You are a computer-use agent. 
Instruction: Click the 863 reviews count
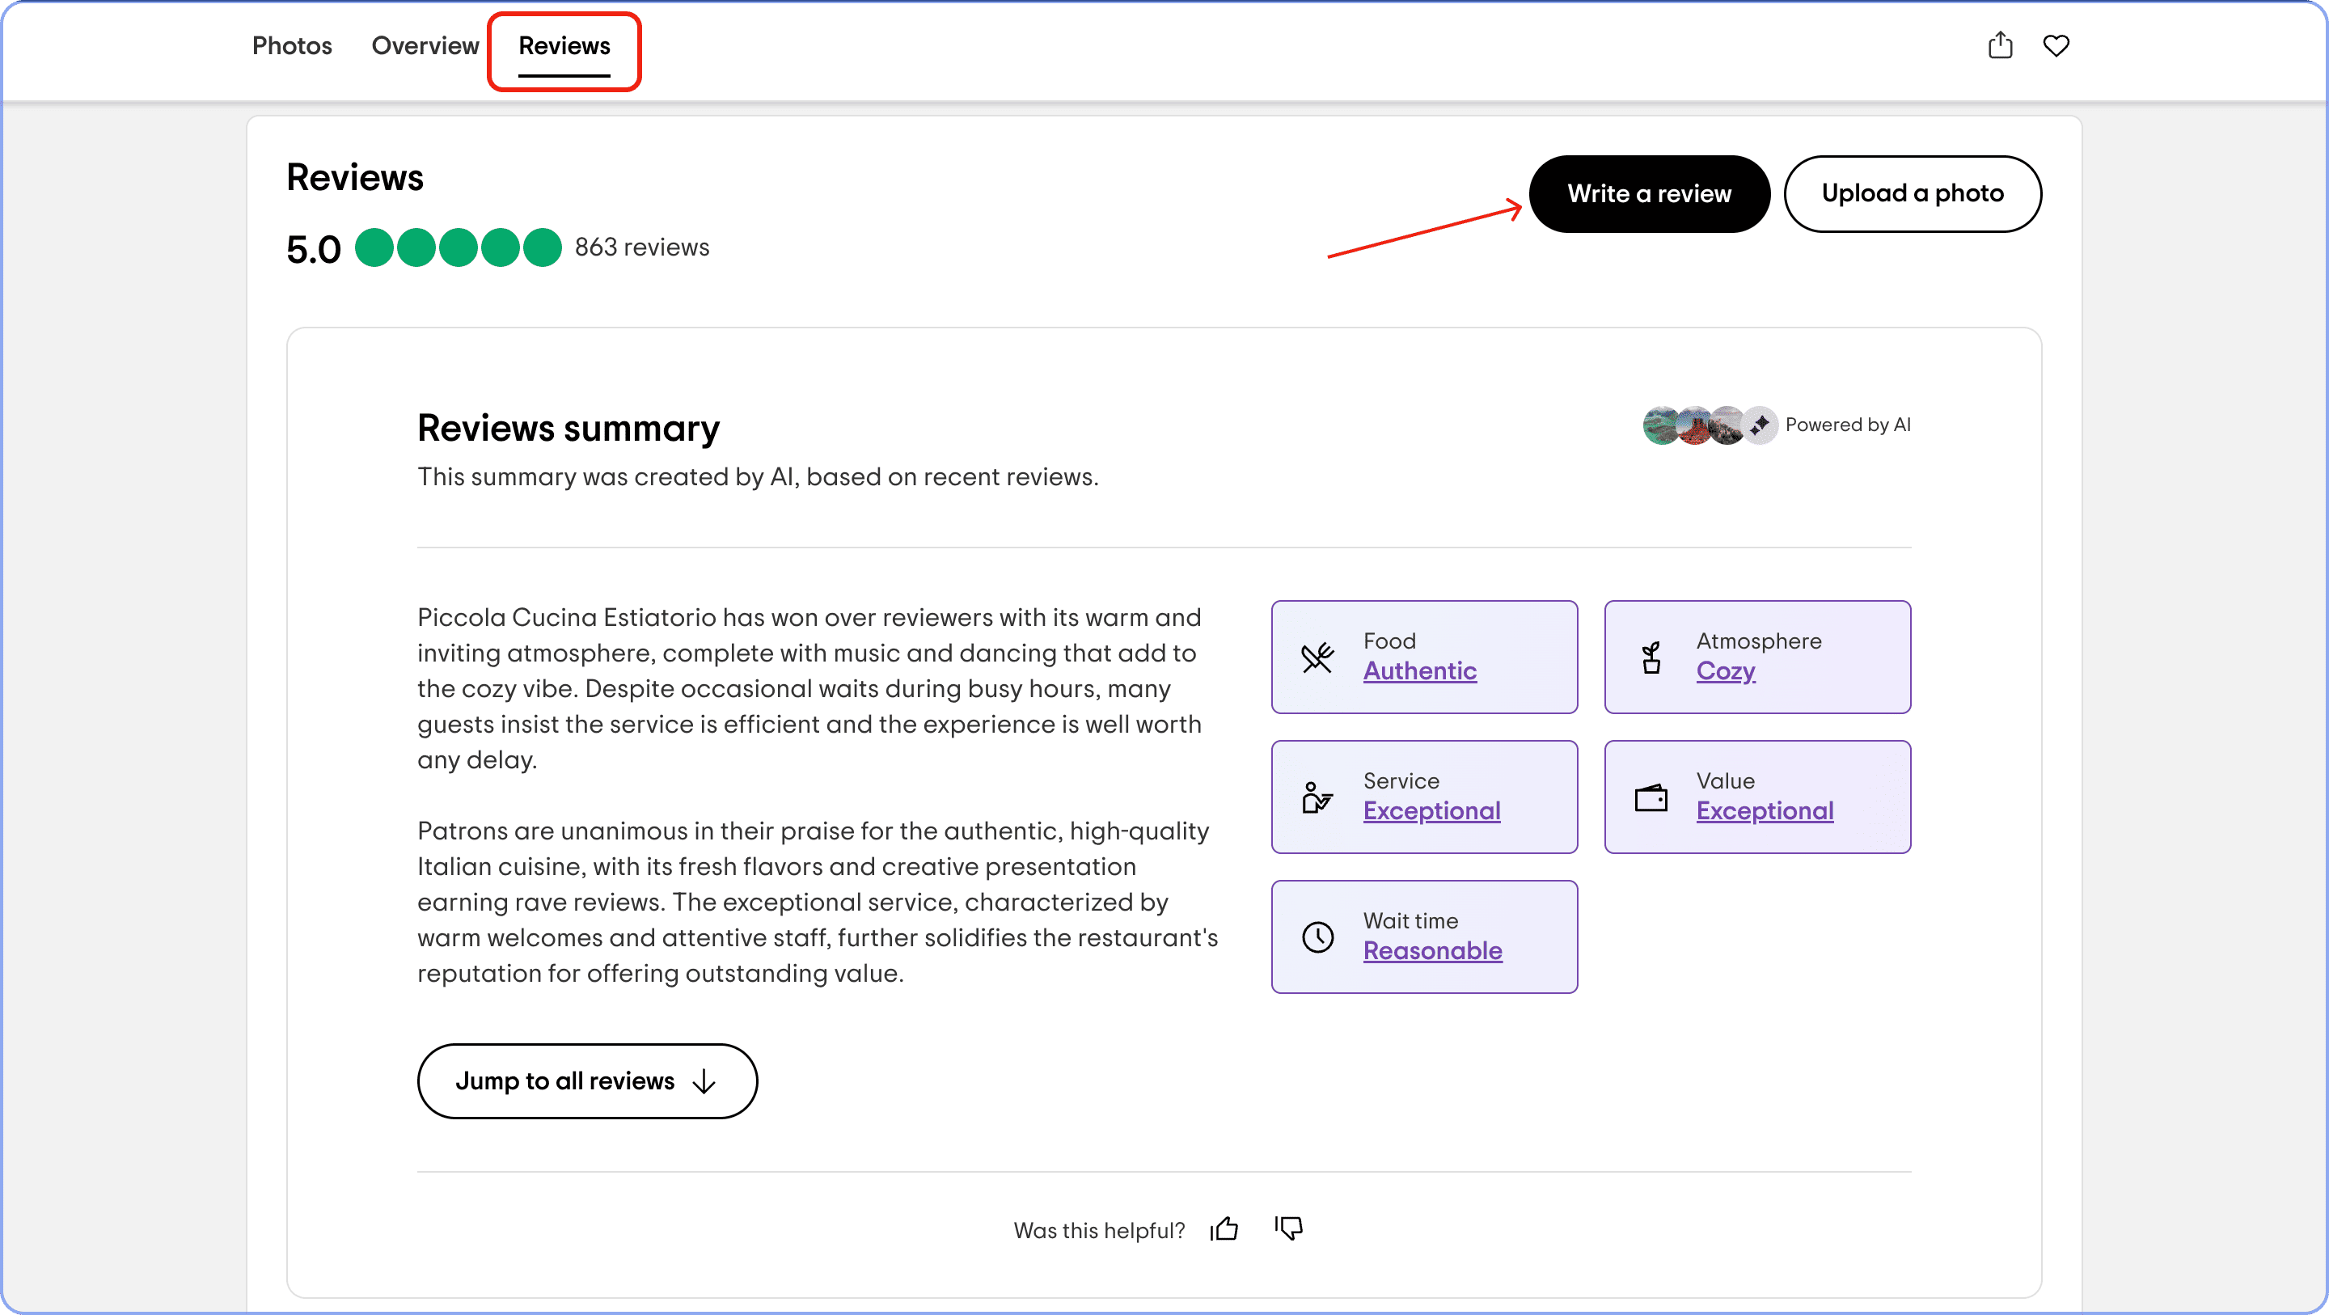[642, 247]
